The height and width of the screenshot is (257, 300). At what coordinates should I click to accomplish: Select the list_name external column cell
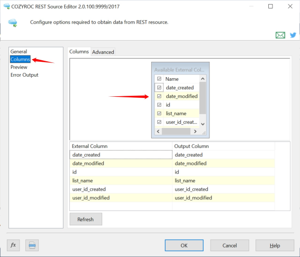[121, 180]
